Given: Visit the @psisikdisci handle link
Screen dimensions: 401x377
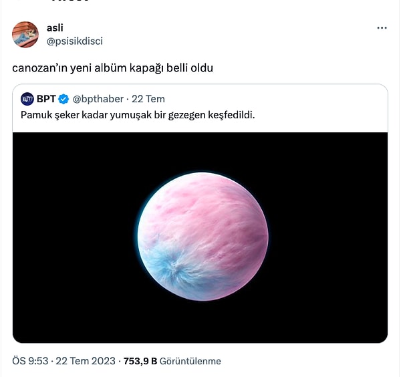Looking at the screenshot, I should click(x=74, y=41).
